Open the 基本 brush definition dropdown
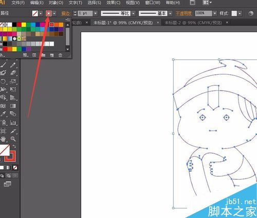This screenshot has height=218, width=257. [x=170, y=13]
